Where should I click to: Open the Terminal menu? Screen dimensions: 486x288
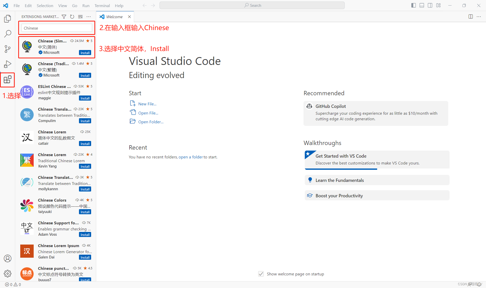pos(102,6)
